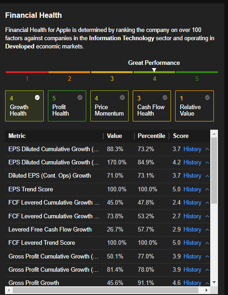Open History for EPS Diluted Cumulative Growth 88.3% row
228x295 pixels.
pyautogui.click(x=192, y=149)
